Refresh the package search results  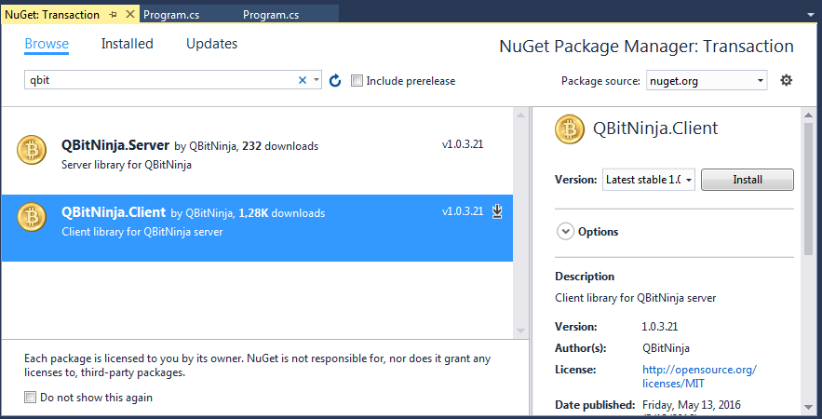tap(335, 81)
